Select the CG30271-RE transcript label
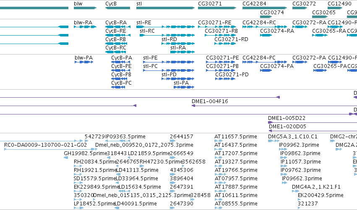 [215, 23]
